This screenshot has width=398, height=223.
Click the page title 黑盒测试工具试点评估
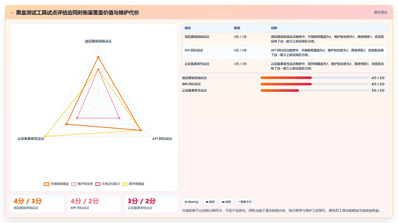[77, 13]
